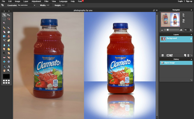Select the Bloat tool
This screenshot has width=194, height=119.
pyautogui.click(x=4, y=62)
